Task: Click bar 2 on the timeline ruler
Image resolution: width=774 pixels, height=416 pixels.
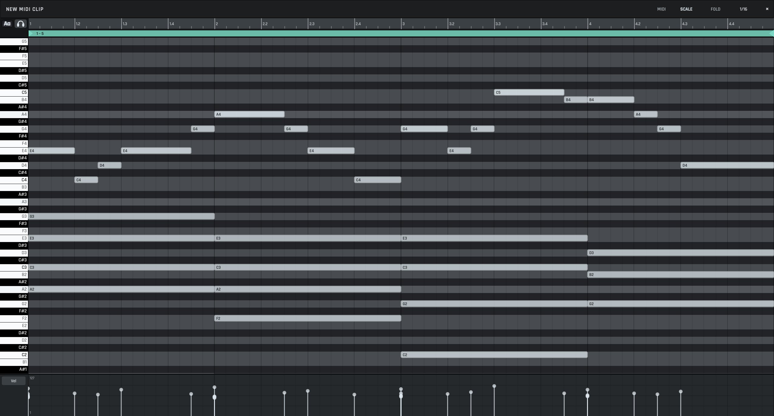Action: (x=217, y=24)
